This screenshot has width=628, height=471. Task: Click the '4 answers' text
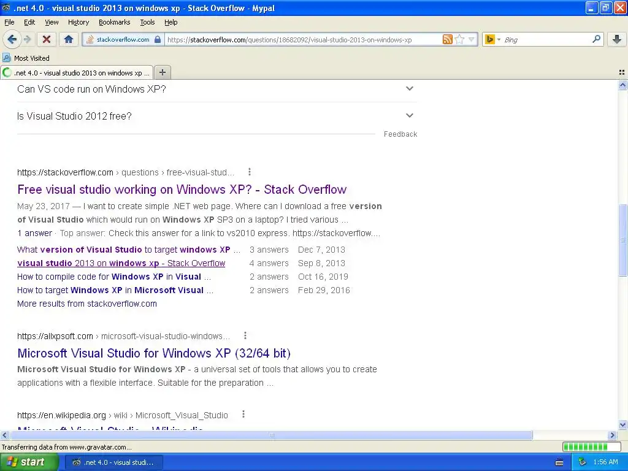click(269, 263)
